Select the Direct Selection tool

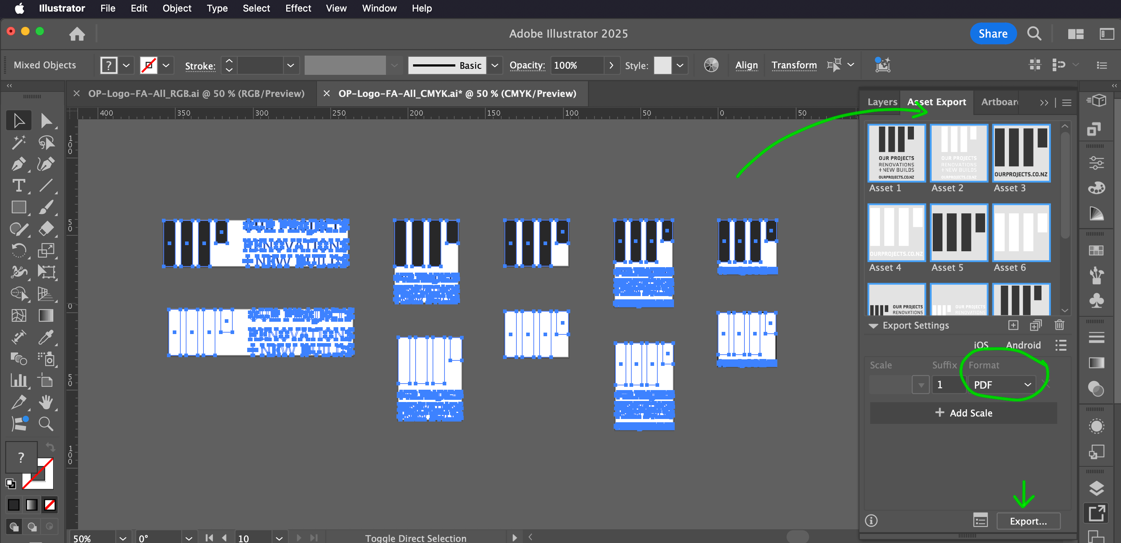[x=46, y=121]
